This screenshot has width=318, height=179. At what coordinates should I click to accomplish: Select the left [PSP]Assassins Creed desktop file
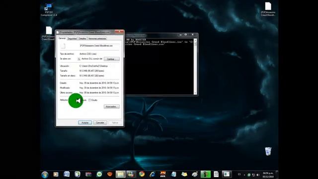pos(48,33)
